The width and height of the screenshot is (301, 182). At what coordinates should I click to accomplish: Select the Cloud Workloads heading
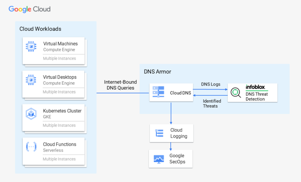coord(40,29)
